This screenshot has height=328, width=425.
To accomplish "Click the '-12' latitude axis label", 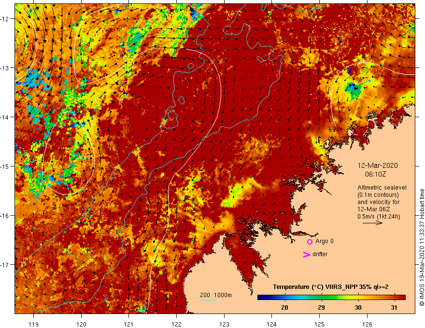I will (5, 19).
